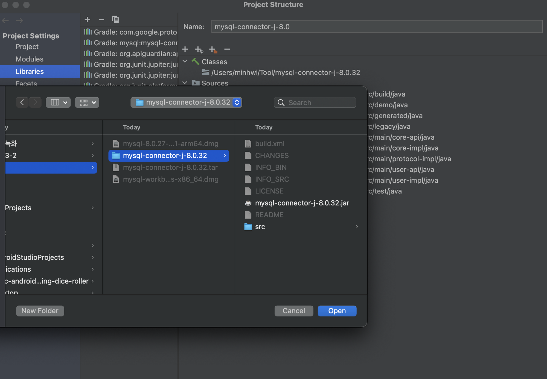This screenshot has height=379, width=547.
Task: Select the Gradle: com.google.proto library
Action: coord(130,32)
